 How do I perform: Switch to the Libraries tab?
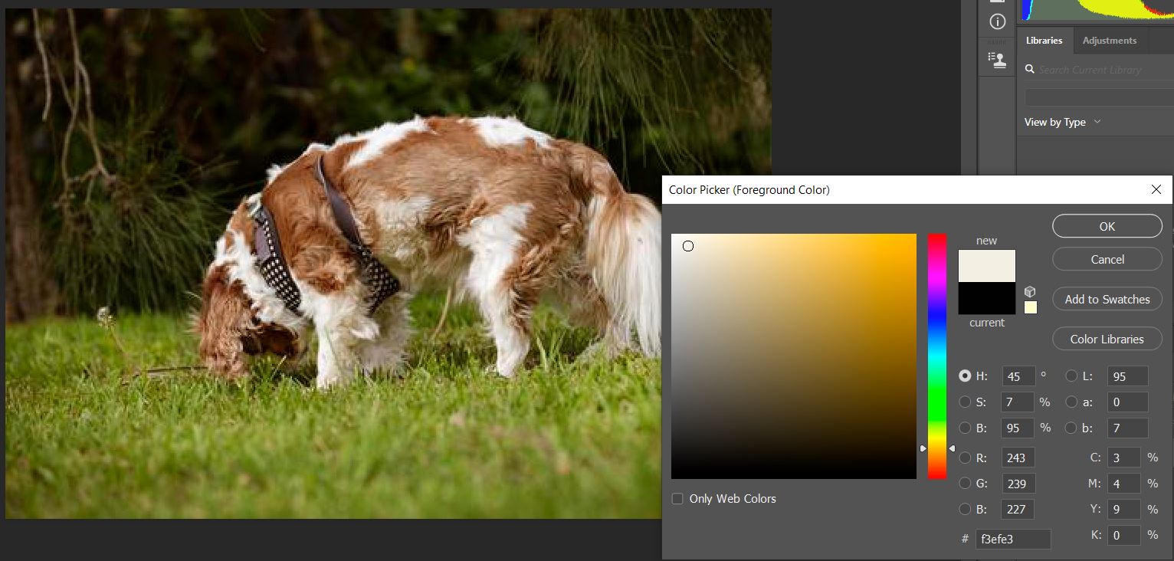coord(1044,41)
